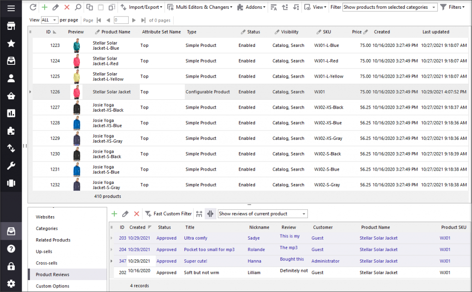Click the Stellar Solar Jacket-L-Yellow thumbnail
Viewport: 472px width, 292px height.
click(x=77, y=76)
